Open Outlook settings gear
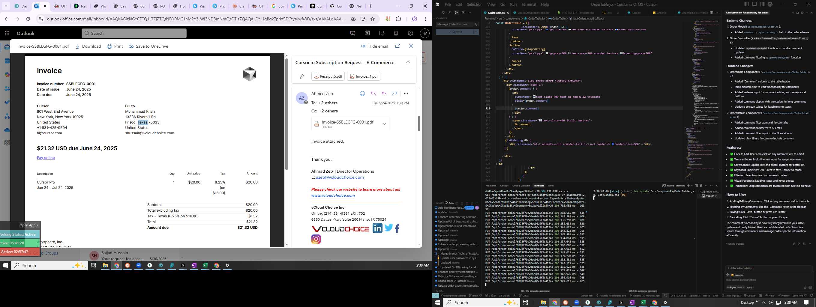 410,33
